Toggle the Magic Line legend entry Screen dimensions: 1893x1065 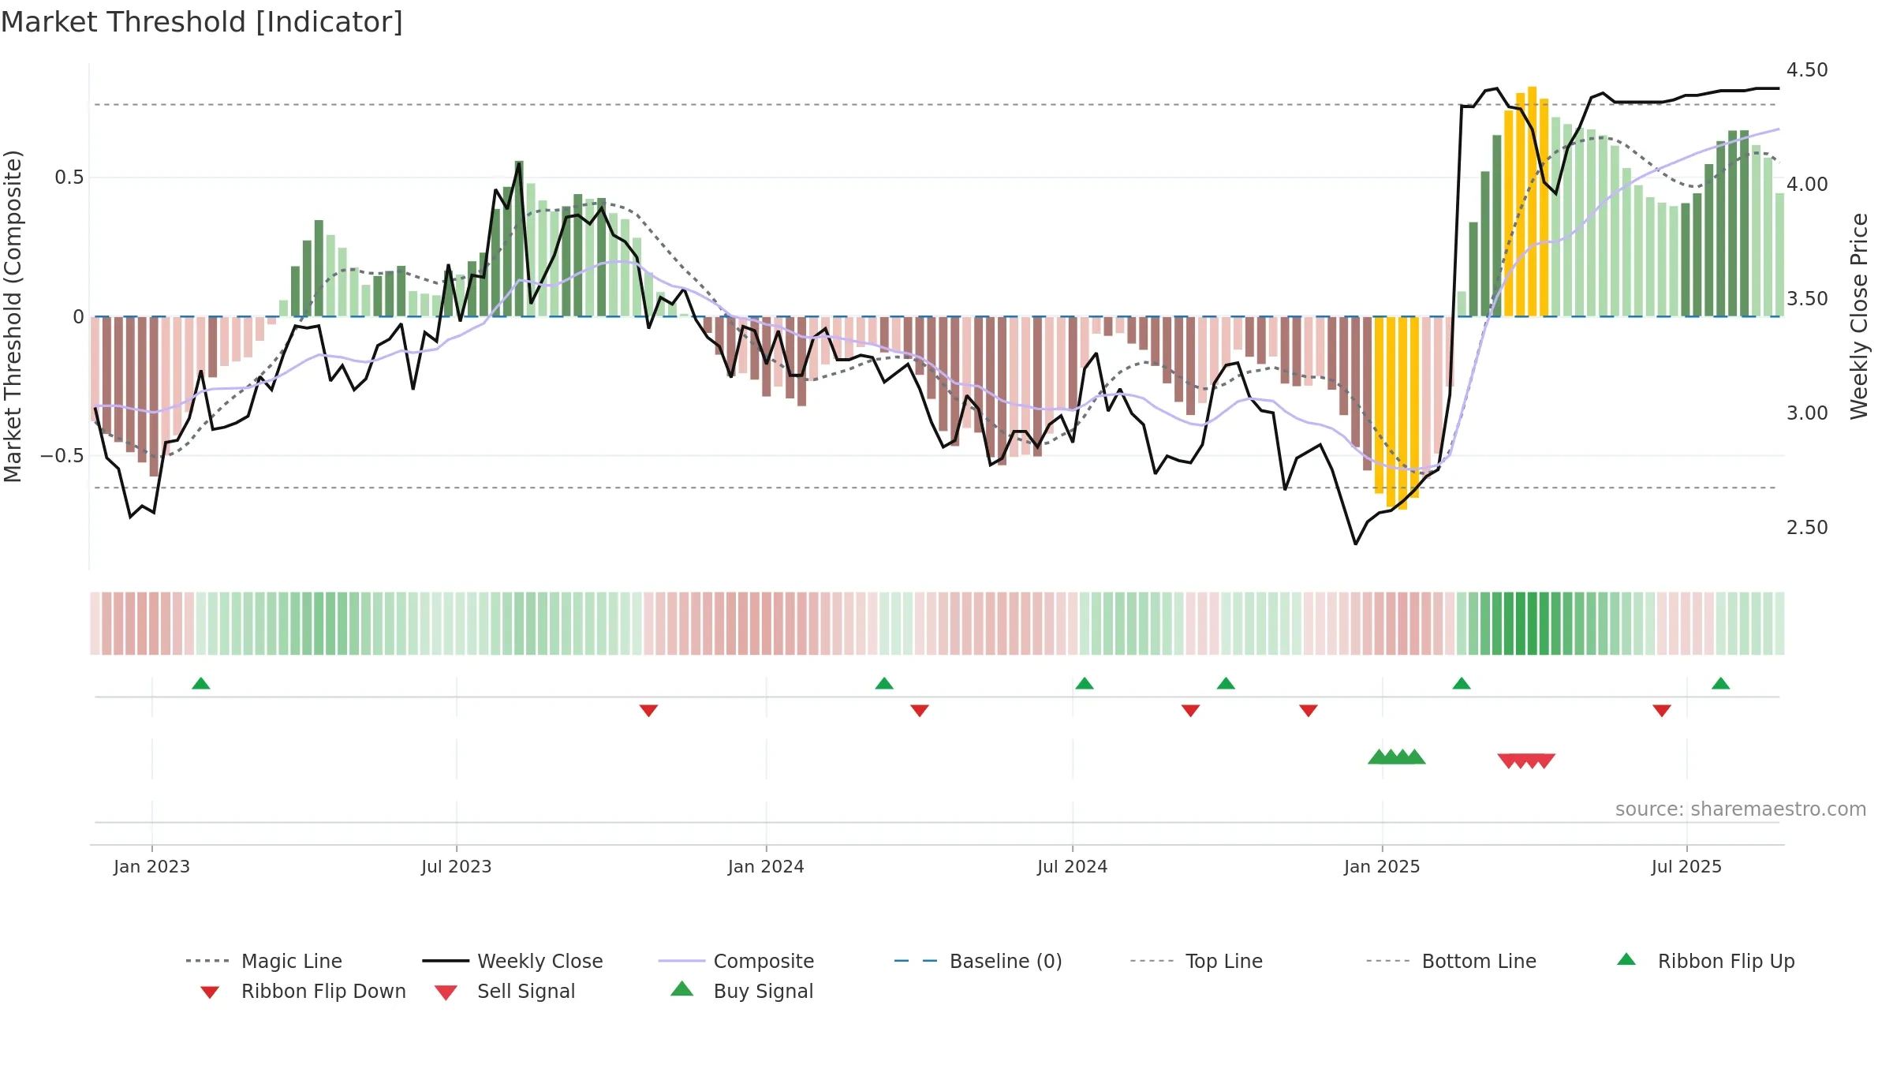[263, 961]
